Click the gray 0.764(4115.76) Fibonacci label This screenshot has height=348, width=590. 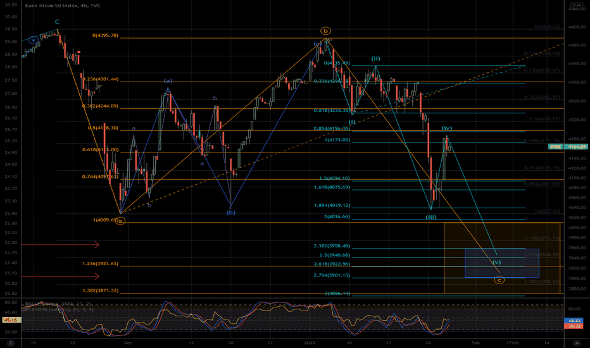tap(542, 168)
